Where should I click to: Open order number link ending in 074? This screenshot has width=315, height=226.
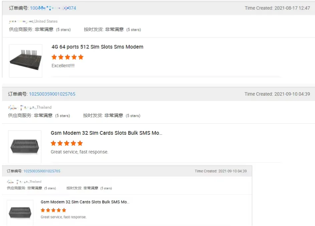(53, 8)
